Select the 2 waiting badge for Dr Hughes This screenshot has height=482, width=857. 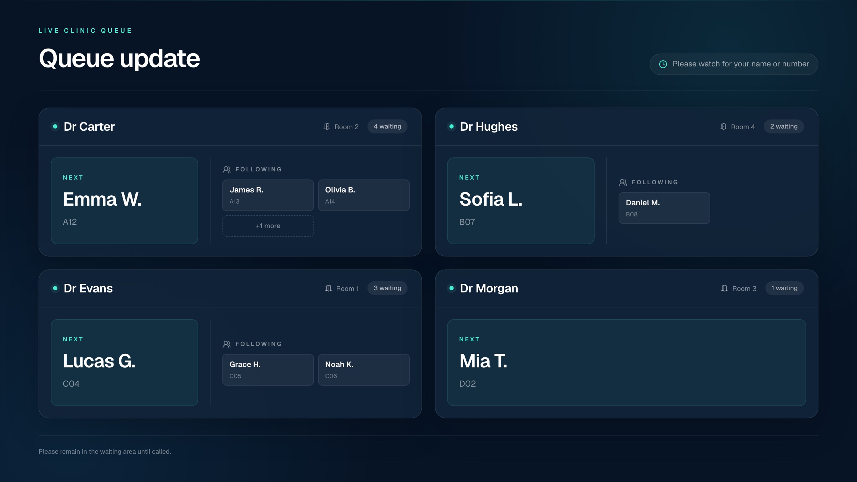coord(784,126)
